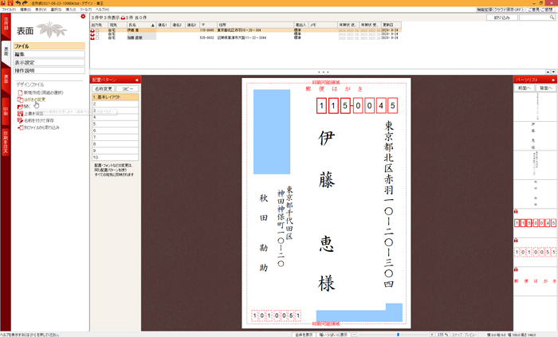Open the ファイル(F) menu
Screen dimensions: 558x337
tap(9, 9)
